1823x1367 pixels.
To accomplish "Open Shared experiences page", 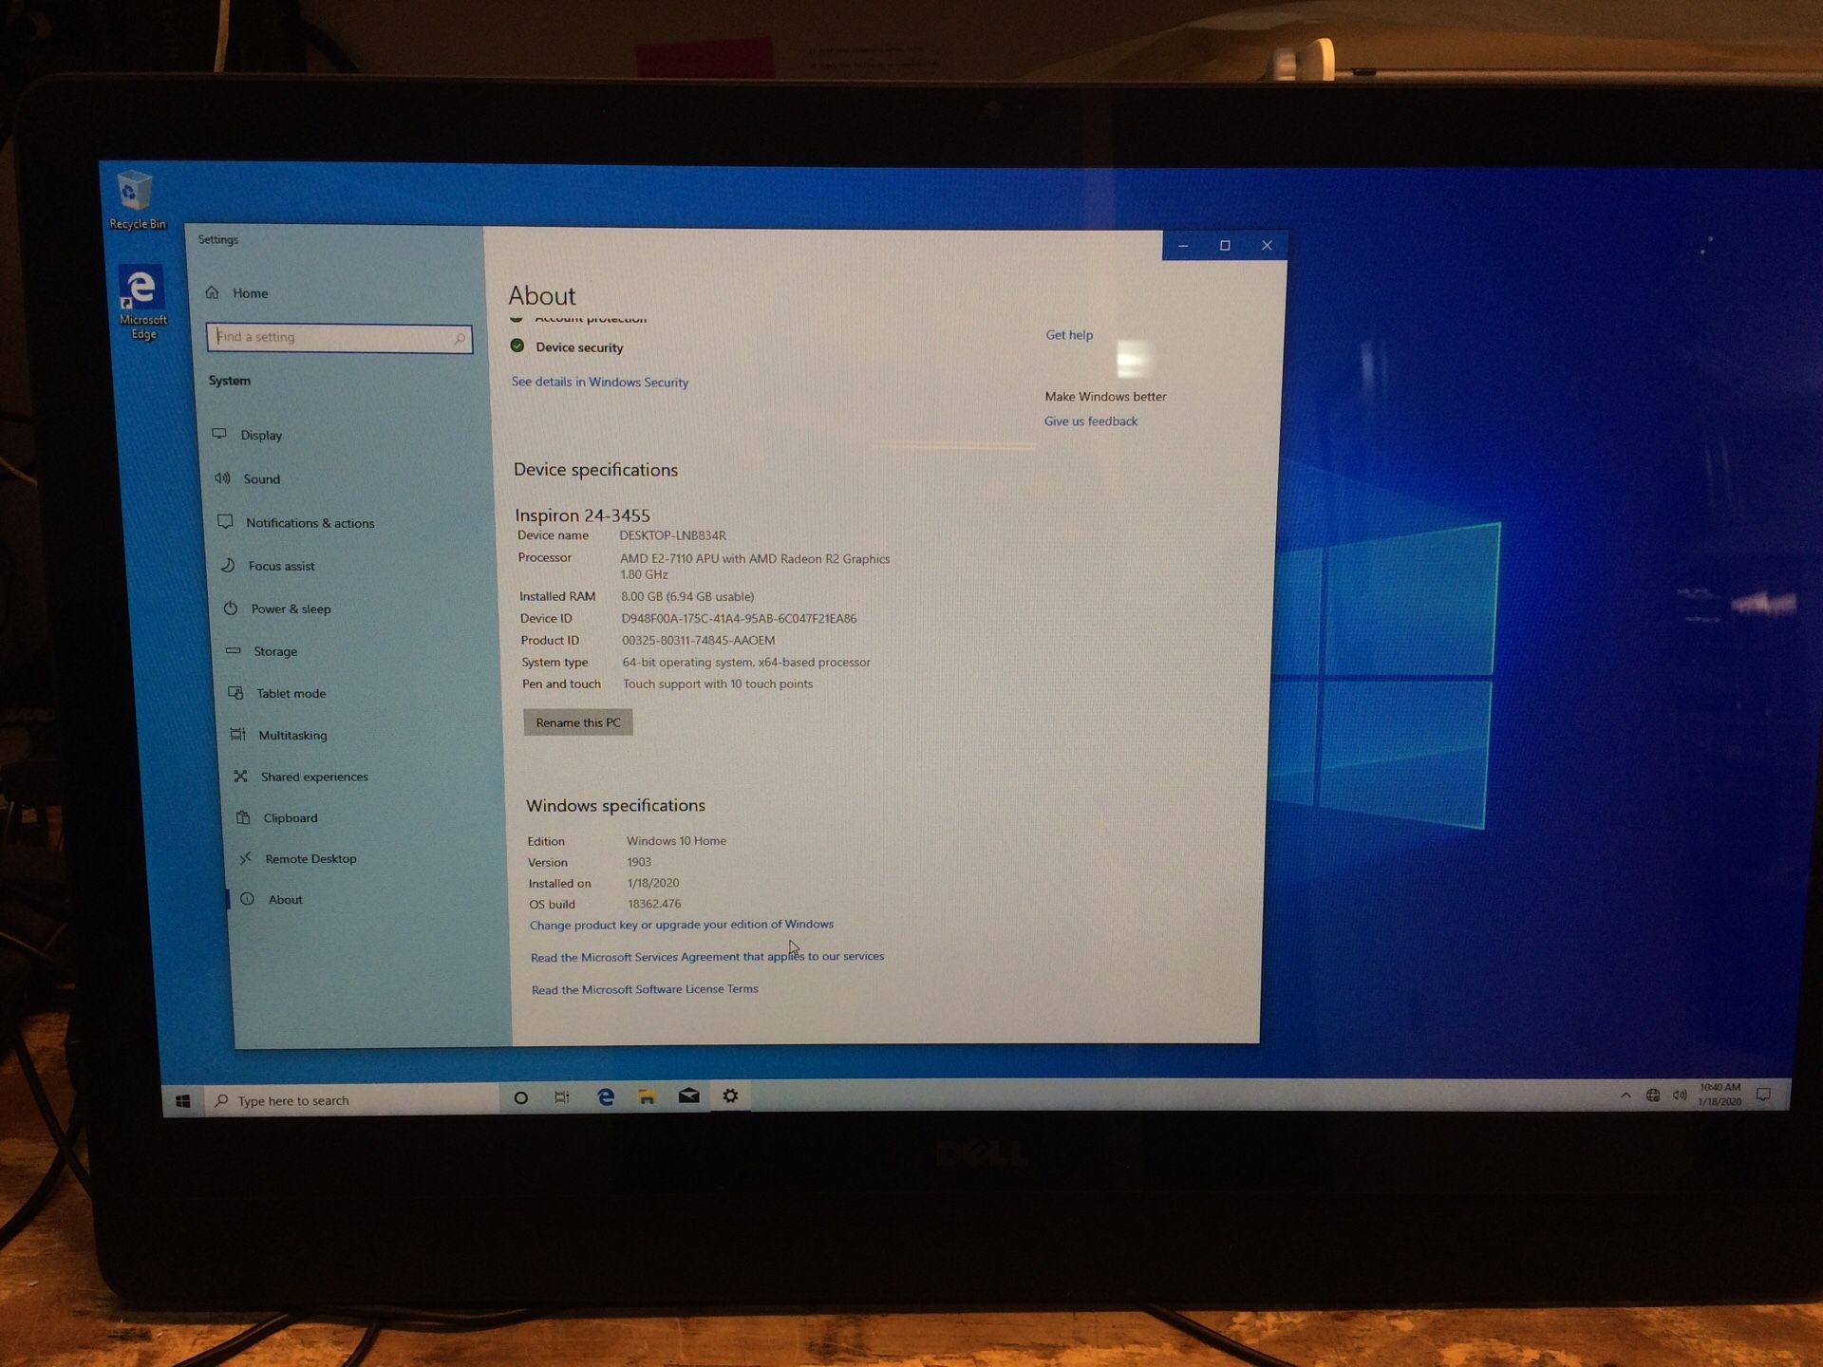I will tap(314, 777).
